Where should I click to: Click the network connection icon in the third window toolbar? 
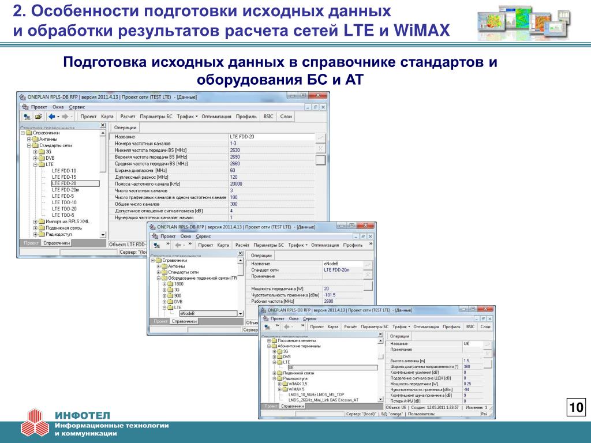coord(267,326)
